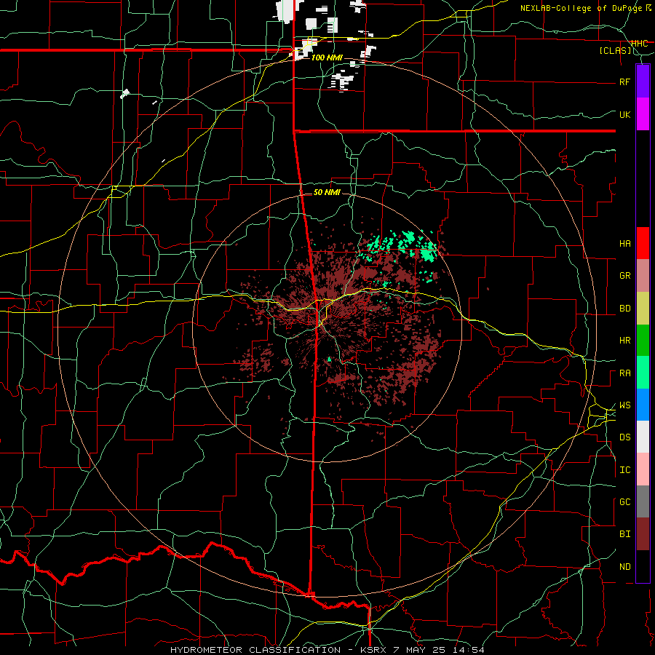655x655 pixels.
Task: Click the HHC product label
Action: pyautogui.click(x=640, y=43)
